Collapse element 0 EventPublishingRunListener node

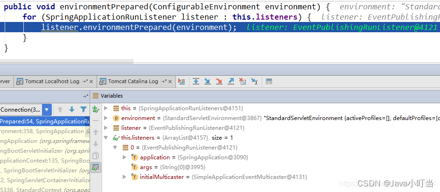[x=115, y=148]
